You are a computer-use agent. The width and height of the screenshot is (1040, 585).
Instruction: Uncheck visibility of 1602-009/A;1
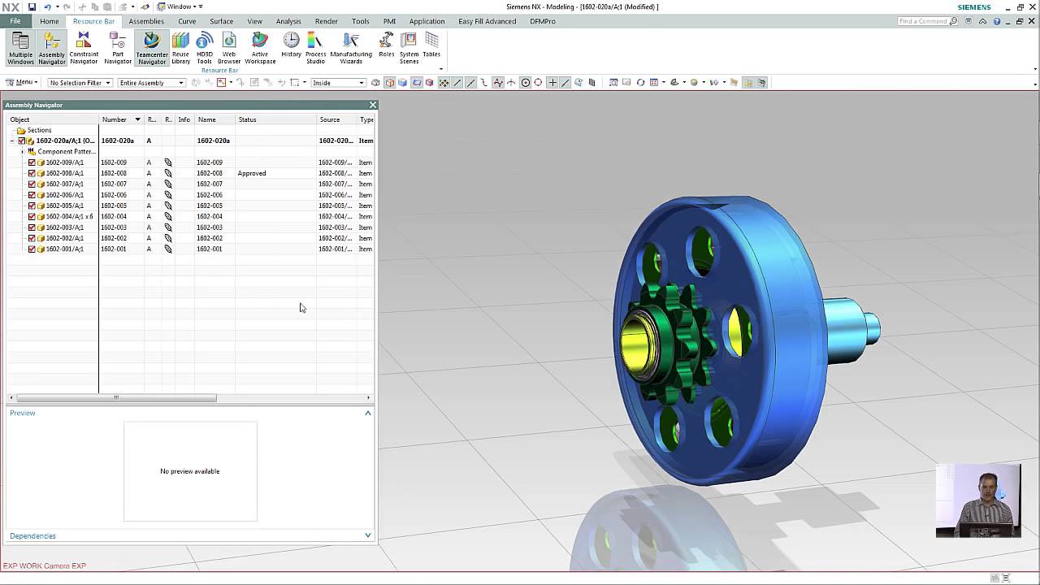(32, 162)
